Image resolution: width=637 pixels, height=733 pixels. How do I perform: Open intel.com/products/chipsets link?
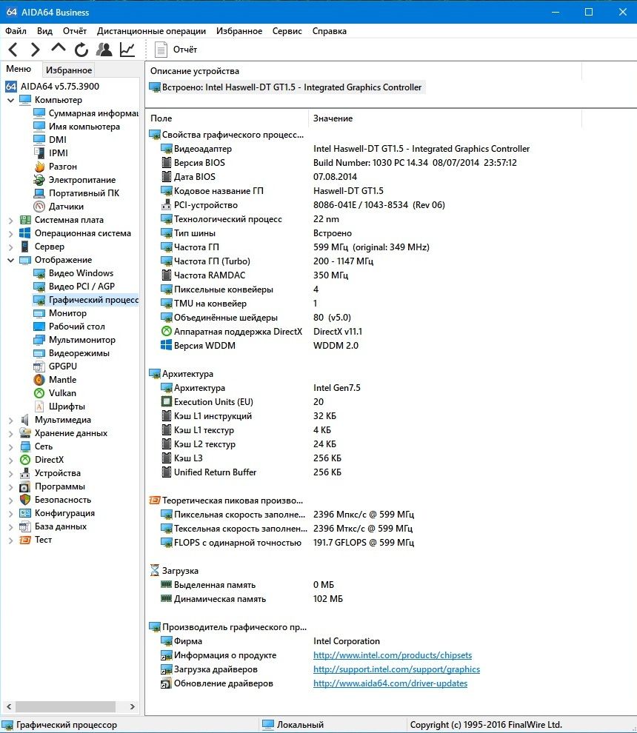tap(393, 655)
